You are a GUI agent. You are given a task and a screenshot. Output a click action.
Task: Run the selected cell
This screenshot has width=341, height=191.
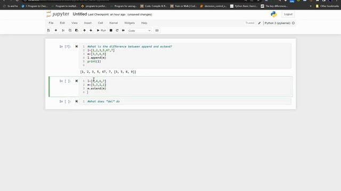tap(101, 31)
